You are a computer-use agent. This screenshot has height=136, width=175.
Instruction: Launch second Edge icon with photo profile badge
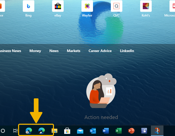41,131
